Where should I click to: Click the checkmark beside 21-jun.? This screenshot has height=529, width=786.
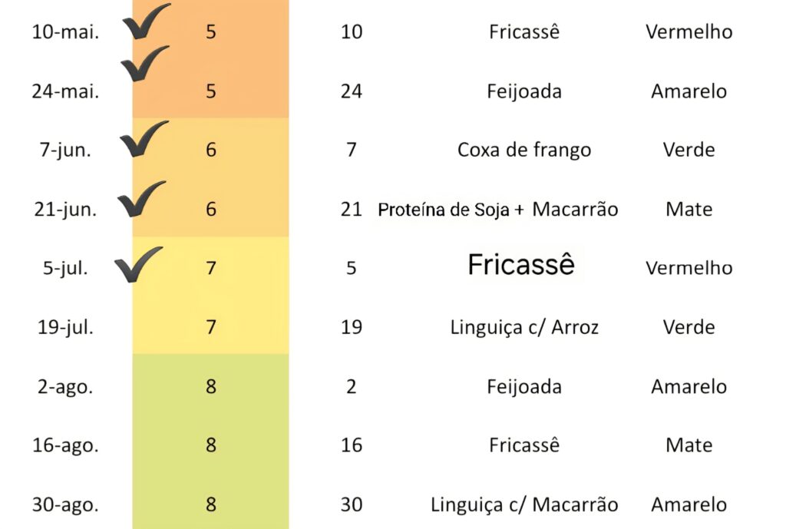point(141,199)
